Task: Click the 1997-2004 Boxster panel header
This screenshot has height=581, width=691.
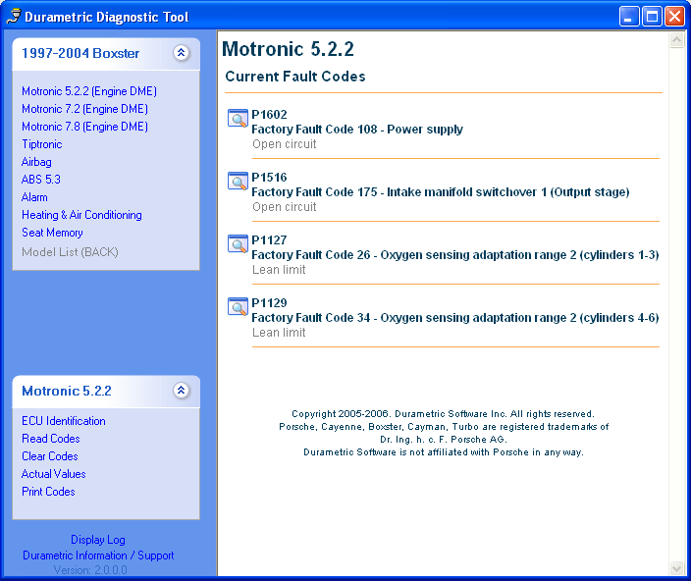Action: click(x=106, y=54)
